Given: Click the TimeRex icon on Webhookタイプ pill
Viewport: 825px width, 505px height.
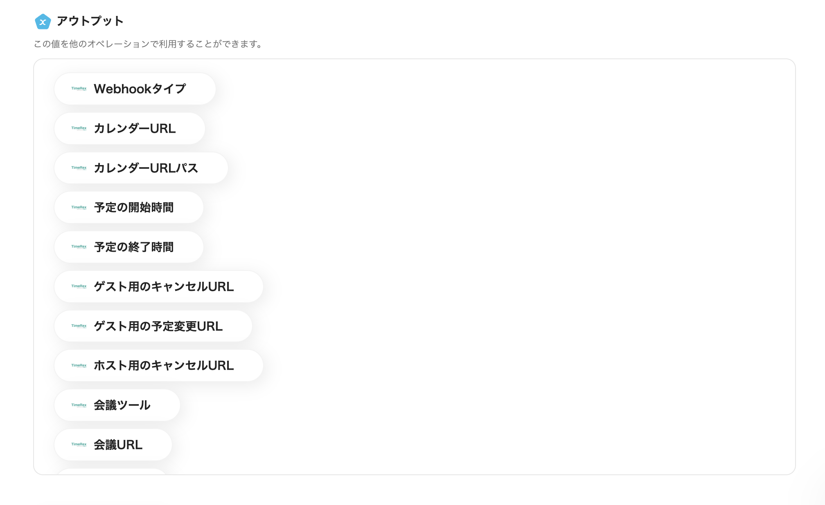Looking at the screenshot, I should [79, 89].
